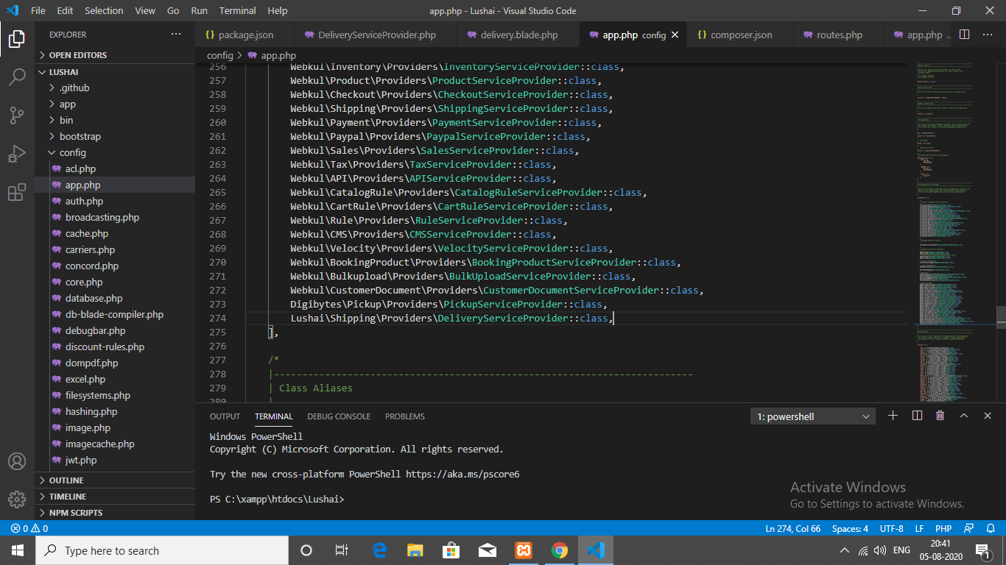Open Google Chrome from the taskbar

[x=560, y=550]
